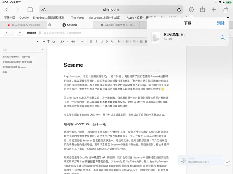Viewport: 233px width, 174px height.
Task: Toggle strikethrough formatting
Action: [106, 41]
